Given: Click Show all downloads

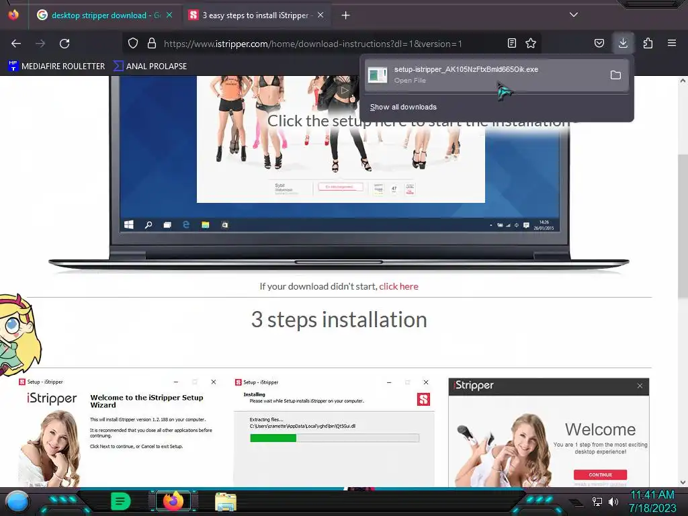Looking at the screenshot, I should click(x=403, y=107).
